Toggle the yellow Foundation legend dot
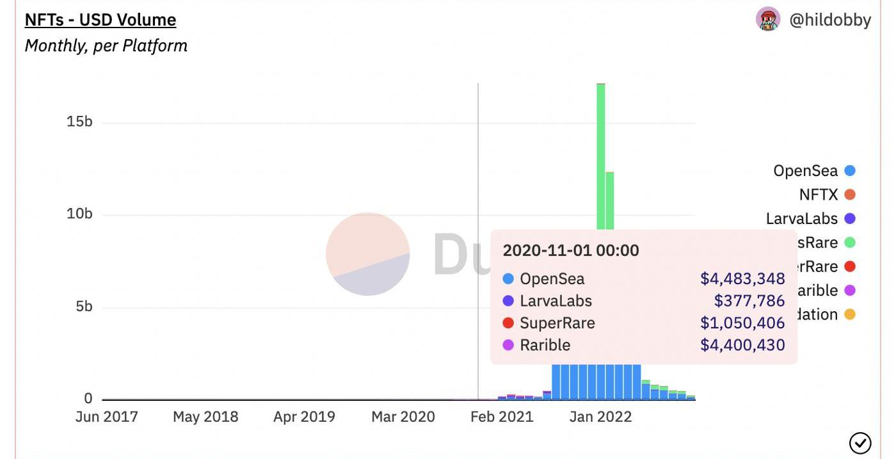This screenshot has height=459, width=896. point(850,314)
